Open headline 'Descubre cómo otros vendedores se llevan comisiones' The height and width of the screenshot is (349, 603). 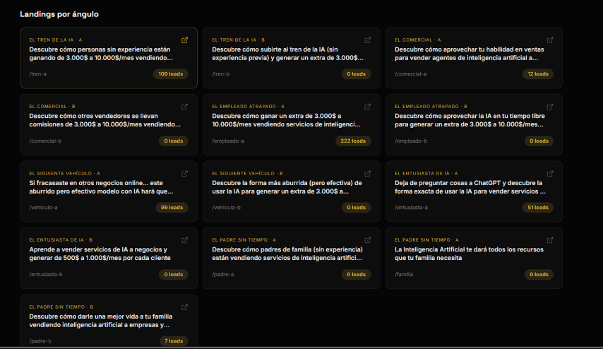click(x=105, y=120)
